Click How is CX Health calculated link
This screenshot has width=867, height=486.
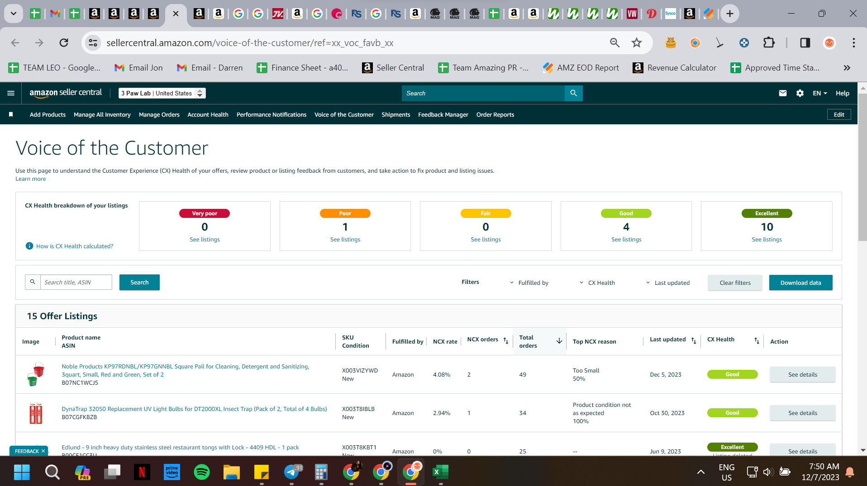click(75, 246)
